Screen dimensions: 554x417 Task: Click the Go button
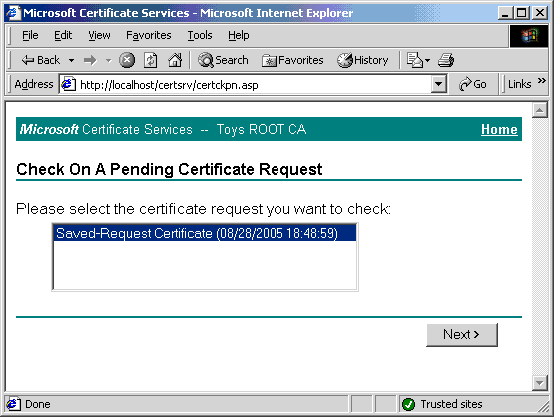coord(473,85)
